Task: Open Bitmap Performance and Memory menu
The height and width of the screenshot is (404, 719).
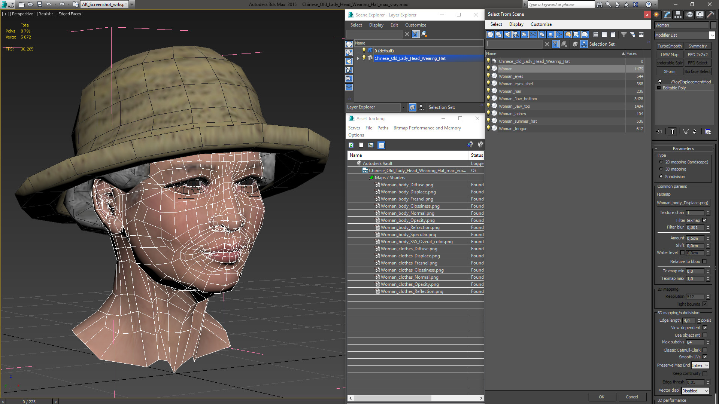Action: point(427,128)
